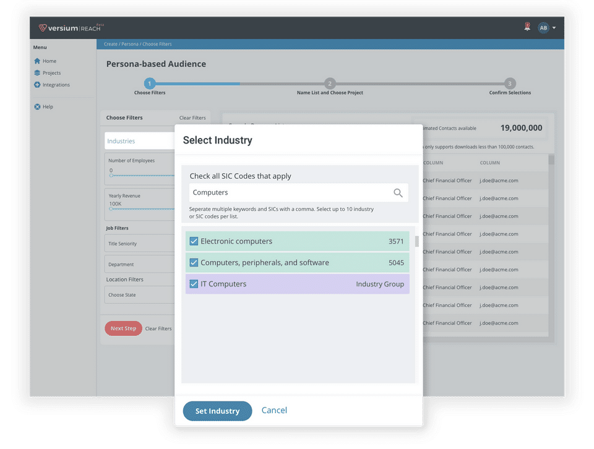Viewport: 594px width, 449px height.
Task: Open Projects in the sidebar menu
Action: point(51,73)
